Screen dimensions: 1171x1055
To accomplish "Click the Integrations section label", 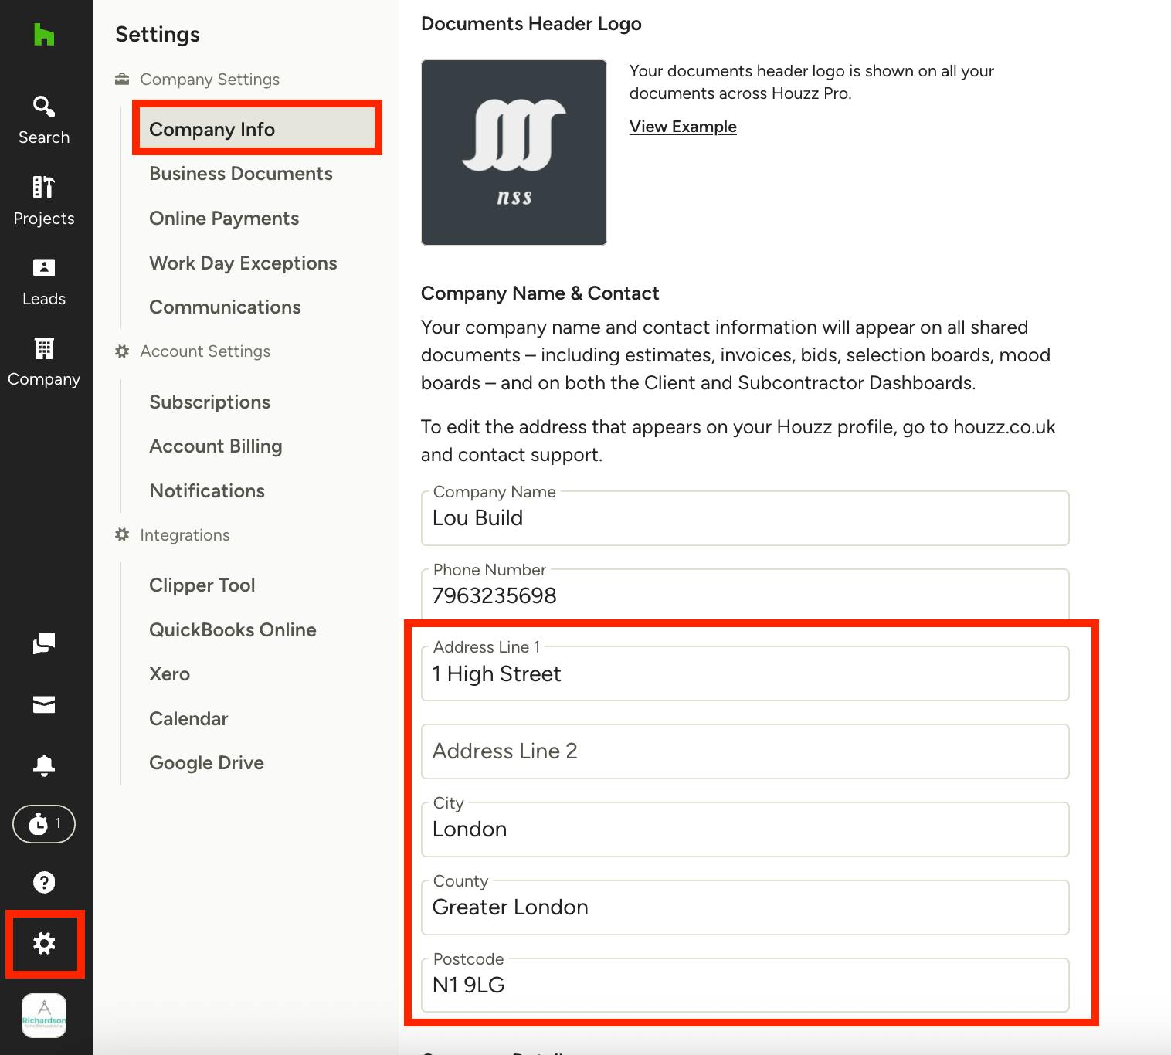I will point(185,535).
